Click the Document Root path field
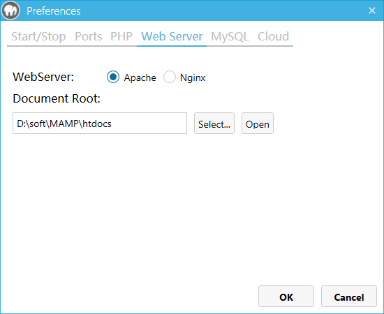384x314 pixels. 100,124
